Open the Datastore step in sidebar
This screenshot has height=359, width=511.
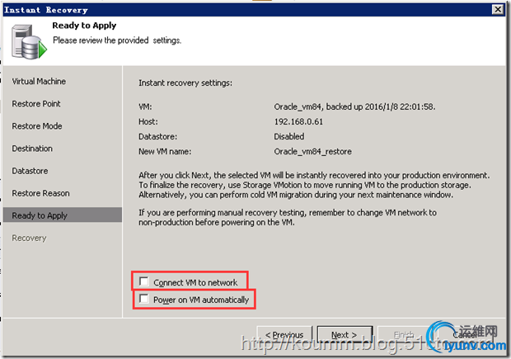pyautogui.click(x=30, y=171)
